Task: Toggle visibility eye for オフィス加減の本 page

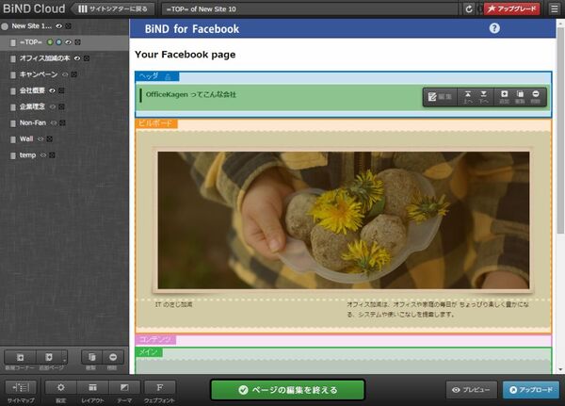Action: pyautogui.click(x=77, y=58)
